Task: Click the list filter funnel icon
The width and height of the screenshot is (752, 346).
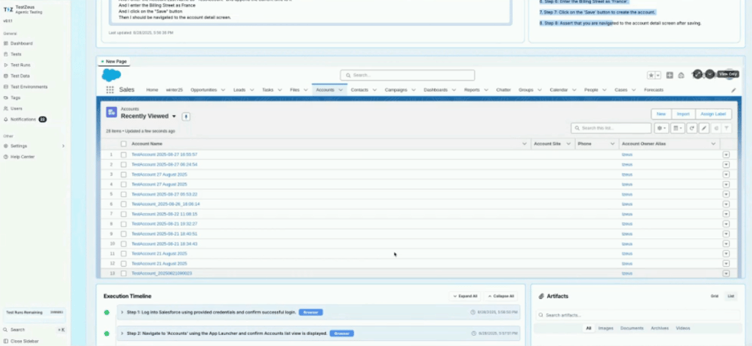Action: click(x=726, y=128)
